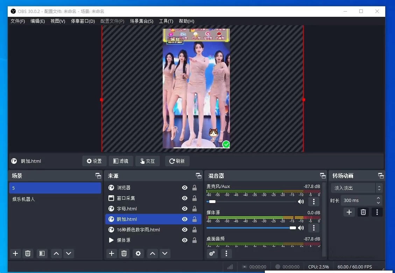Lock the 朋加.html source

coord(195,219)
